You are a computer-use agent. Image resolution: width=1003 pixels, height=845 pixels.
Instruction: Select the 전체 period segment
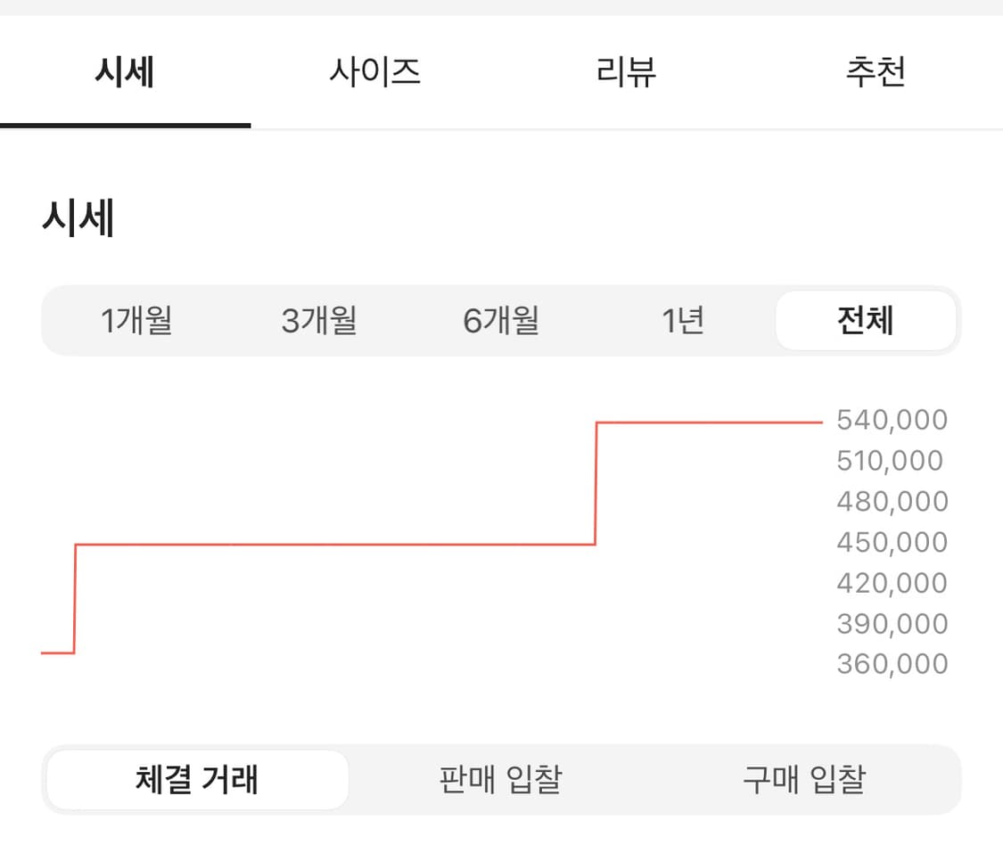click(x=865, y=320)
